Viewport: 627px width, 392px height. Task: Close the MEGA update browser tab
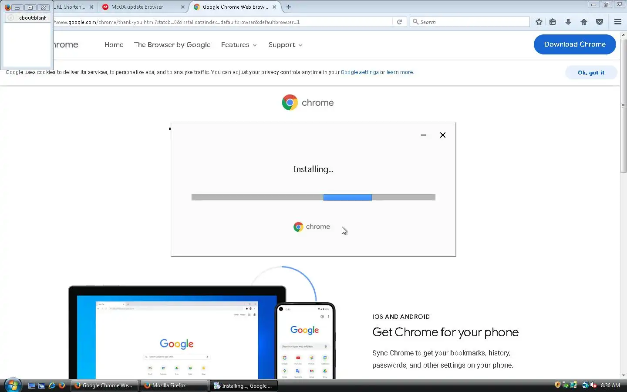coord(183,7)
